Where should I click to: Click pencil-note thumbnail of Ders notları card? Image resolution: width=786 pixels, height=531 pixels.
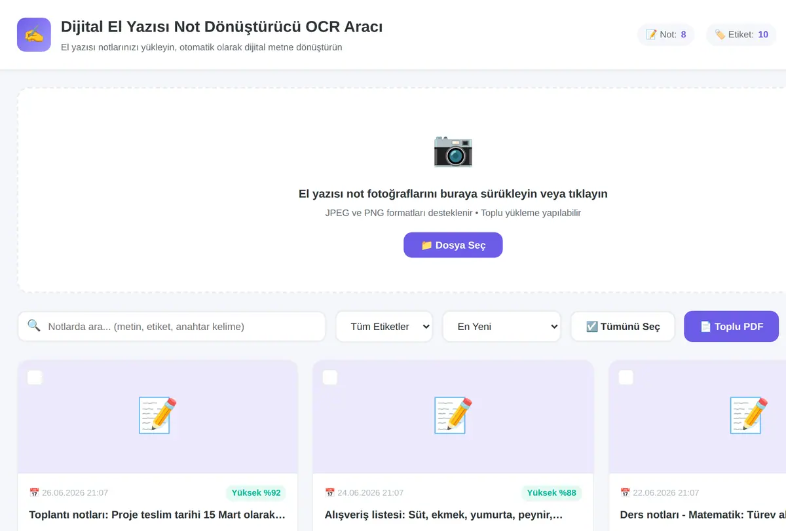[x=749, y=416]
